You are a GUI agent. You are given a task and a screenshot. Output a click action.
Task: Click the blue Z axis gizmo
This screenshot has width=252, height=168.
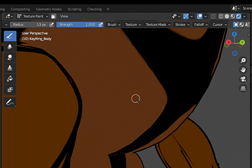(x=234, y=34)
